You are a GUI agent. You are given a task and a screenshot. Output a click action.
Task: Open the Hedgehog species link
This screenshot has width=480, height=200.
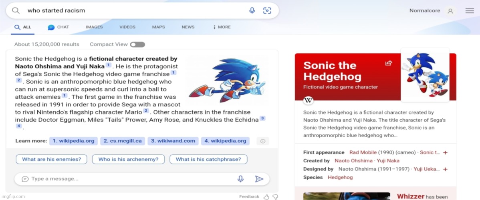pyautogui.click(x=340, y=177)
